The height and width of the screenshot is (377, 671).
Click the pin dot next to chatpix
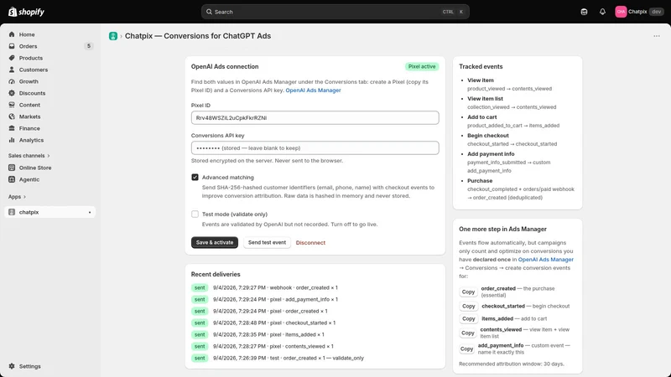pyautogui.click(x=90, y=213)
